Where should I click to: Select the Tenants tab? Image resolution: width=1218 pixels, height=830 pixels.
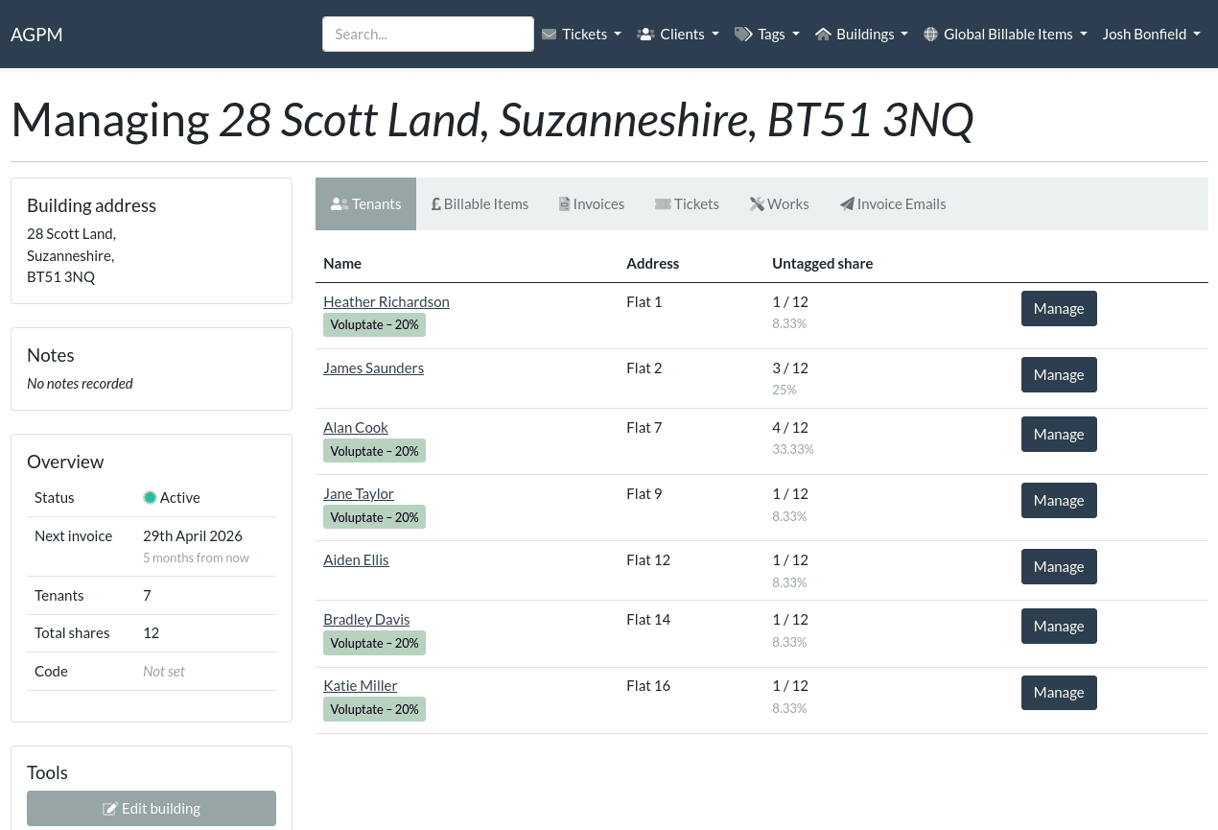coord(365,204)
